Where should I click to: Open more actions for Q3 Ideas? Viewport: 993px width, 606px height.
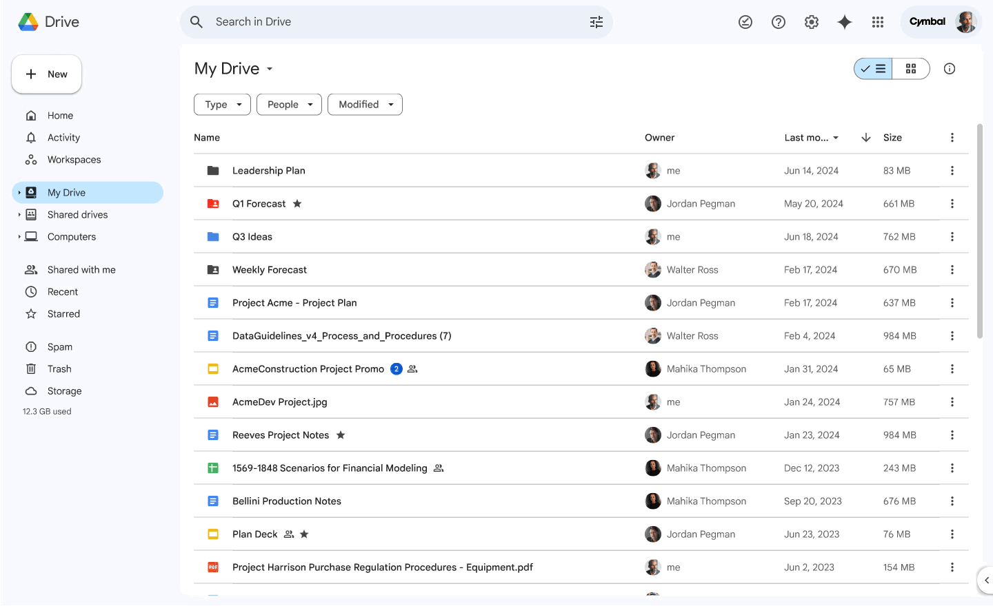point(952,237)
